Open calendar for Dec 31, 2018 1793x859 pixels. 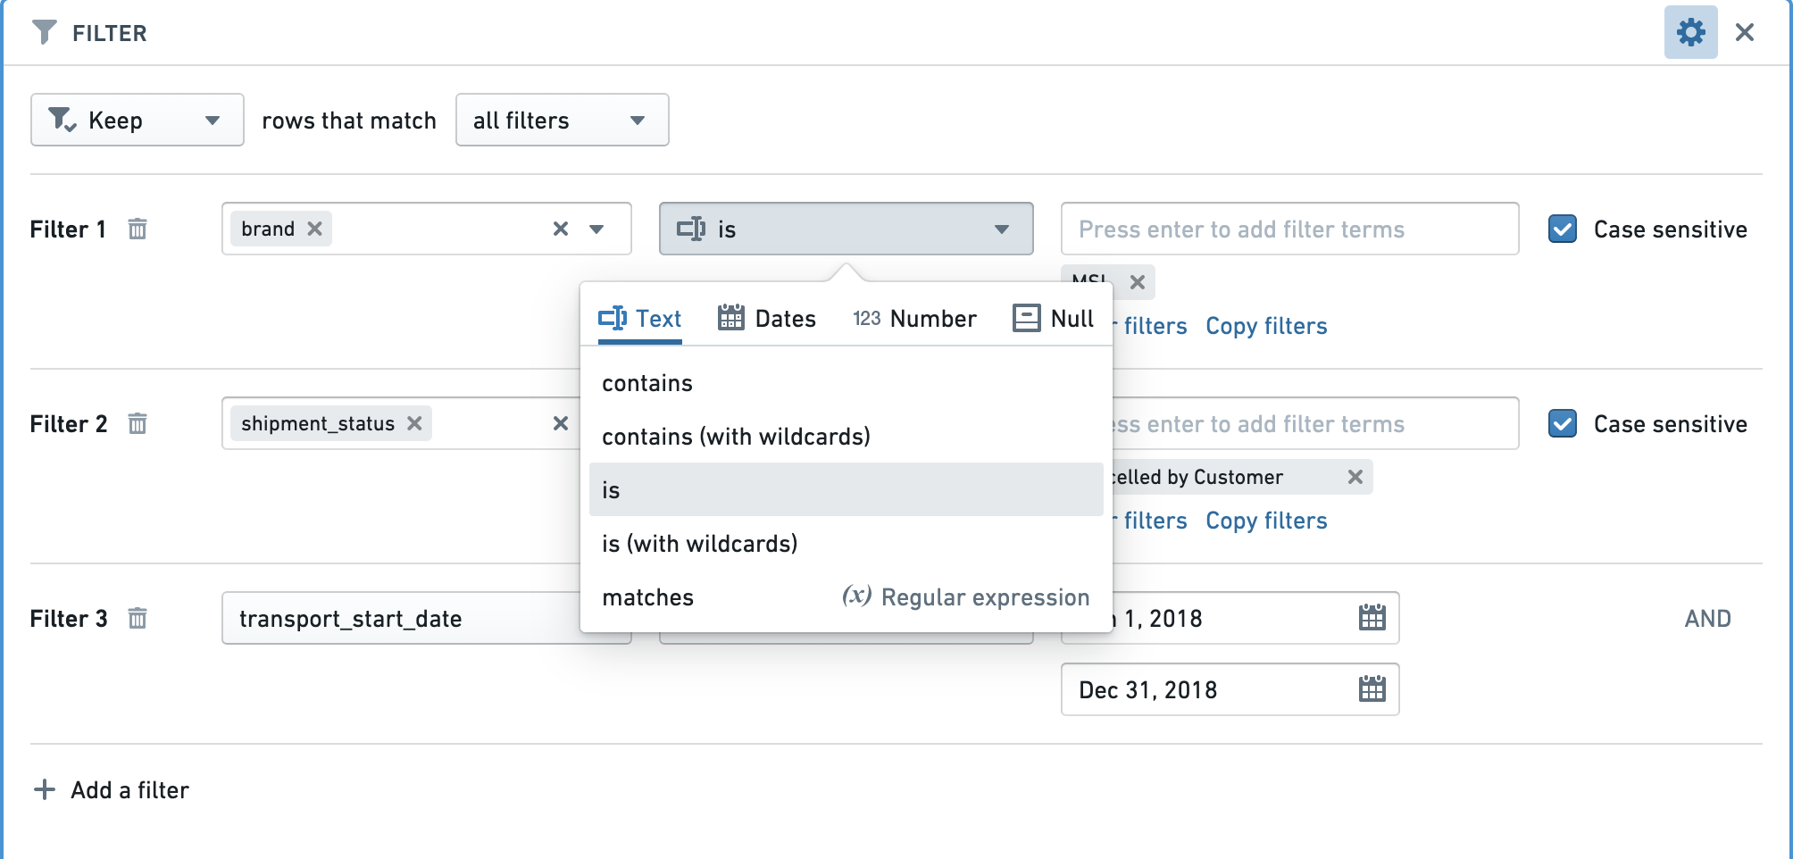1372,689
